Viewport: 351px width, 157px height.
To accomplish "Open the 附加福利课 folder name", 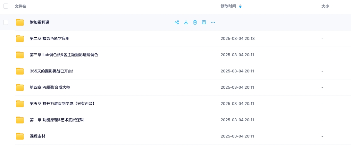I will (39, 22).
